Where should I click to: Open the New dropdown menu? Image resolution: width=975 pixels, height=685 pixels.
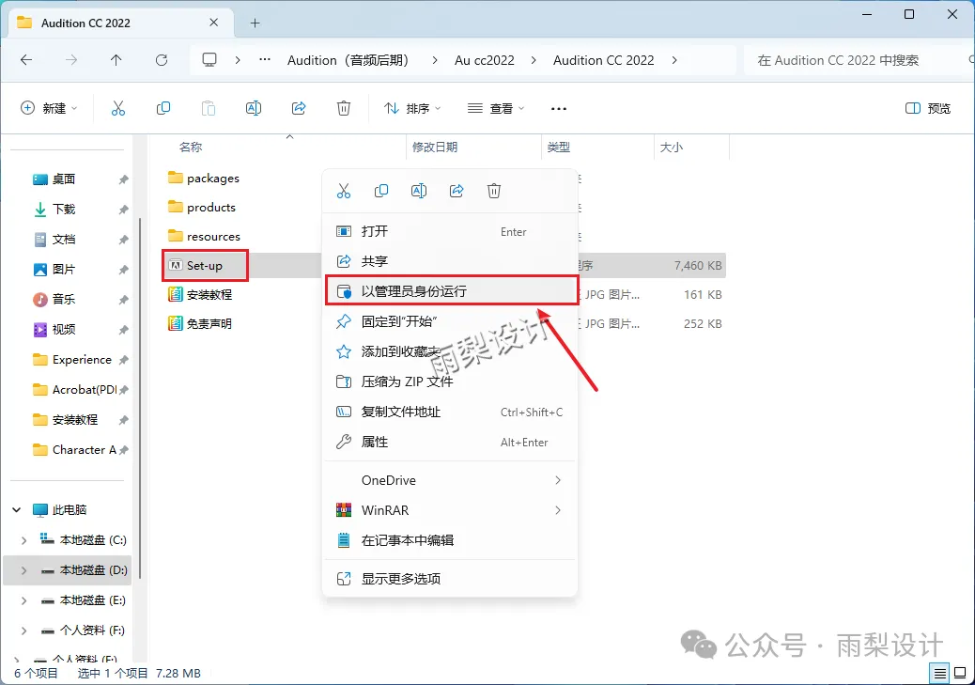[49, 108]
